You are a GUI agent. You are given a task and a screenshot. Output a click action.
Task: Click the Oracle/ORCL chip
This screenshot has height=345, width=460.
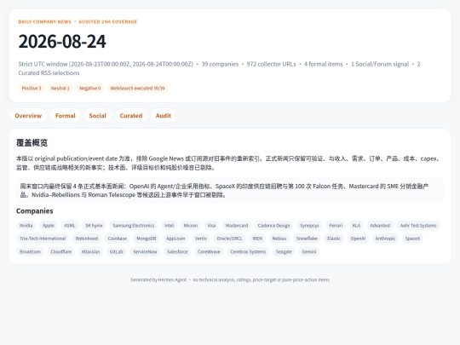pyautogui.click(x=230, y=239)
